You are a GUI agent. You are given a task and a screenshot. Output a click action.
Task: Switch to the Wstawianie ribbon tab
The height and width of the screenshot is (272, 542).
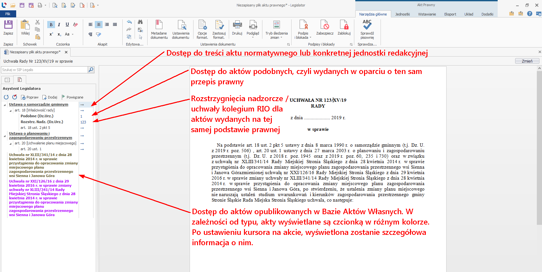pyautogui.click(x=427, y=14)
